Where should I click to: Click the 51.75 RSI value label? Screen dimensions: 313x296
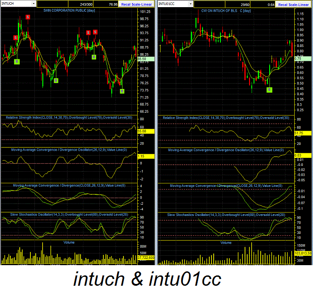[303, 133]
